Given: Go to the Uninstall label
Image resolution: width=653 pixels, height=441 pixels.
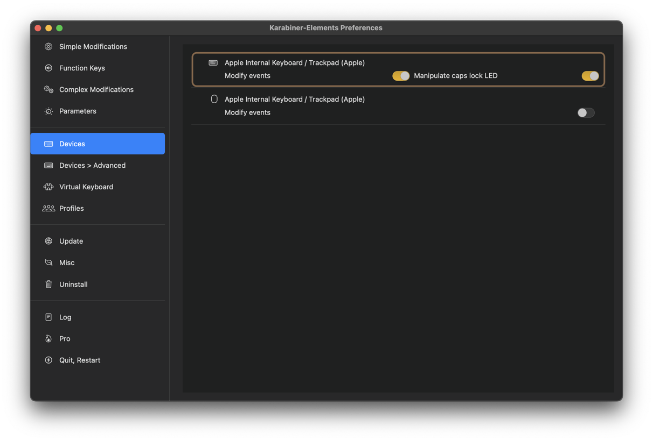Looking at the screenshot, I should [x=73, y=284].
